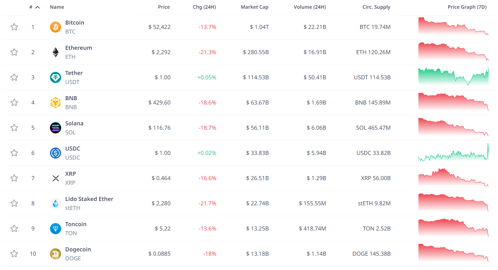498x270 pixels.
Task: Favorite Bitcoin using its star toggle
Action: 14,27
